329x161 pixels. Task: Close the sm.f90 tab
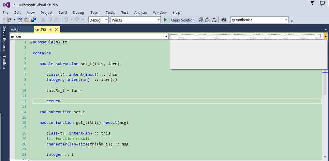tap(56, 30)
